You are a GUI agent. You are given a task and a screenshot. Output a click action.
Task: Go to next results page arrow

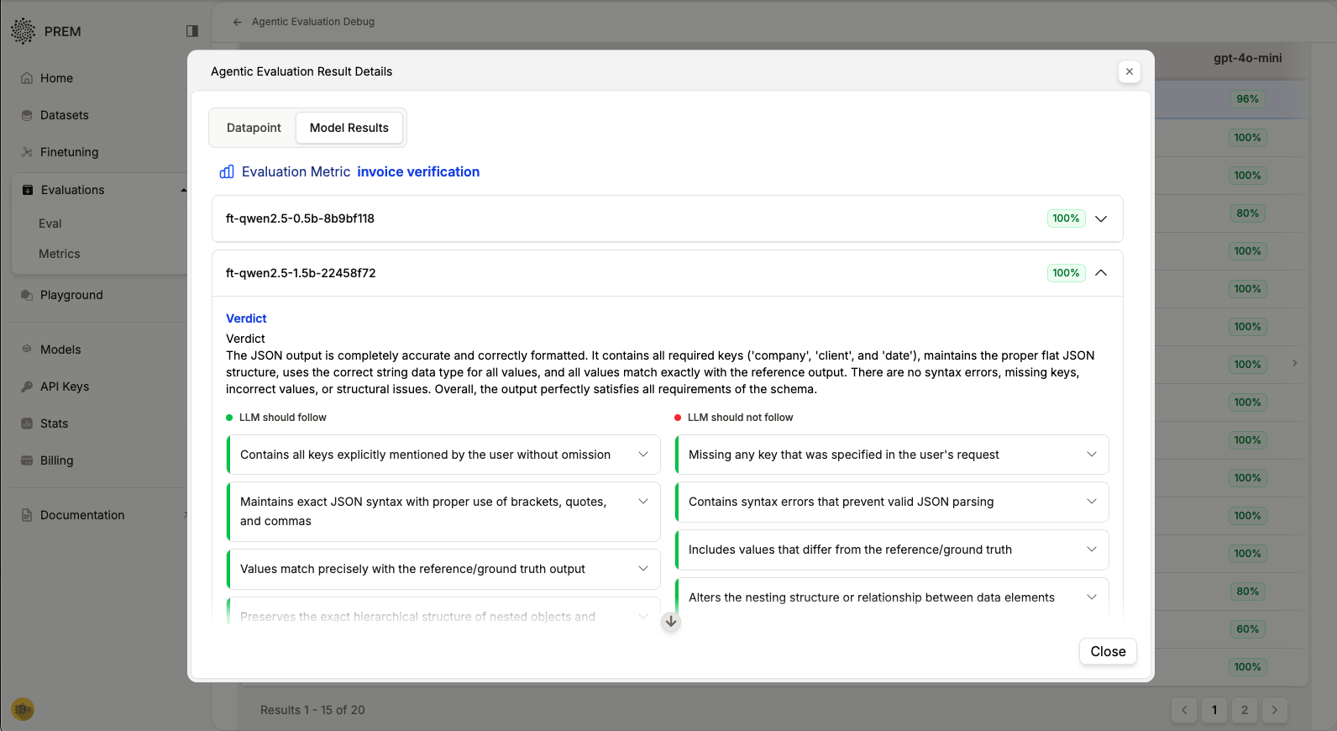pos(1275,710)
